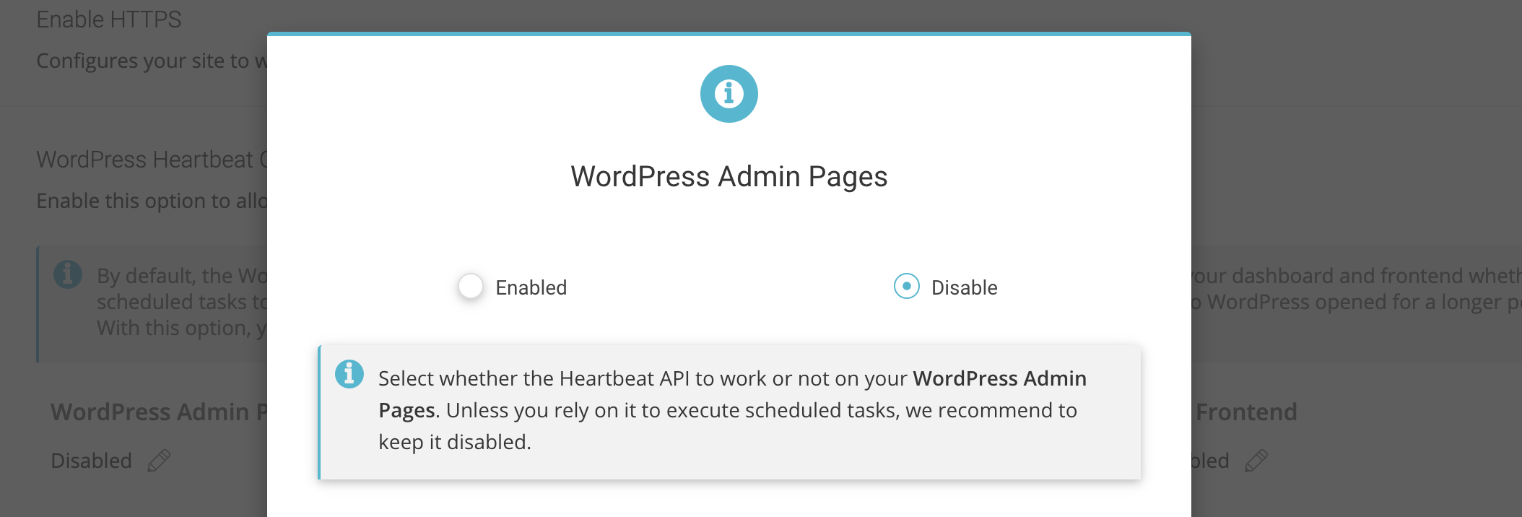Edit WordPress Admin Pages setting with pencil icon
The height and width of the screenshot is (517, 1522).
tap(159, 461)
